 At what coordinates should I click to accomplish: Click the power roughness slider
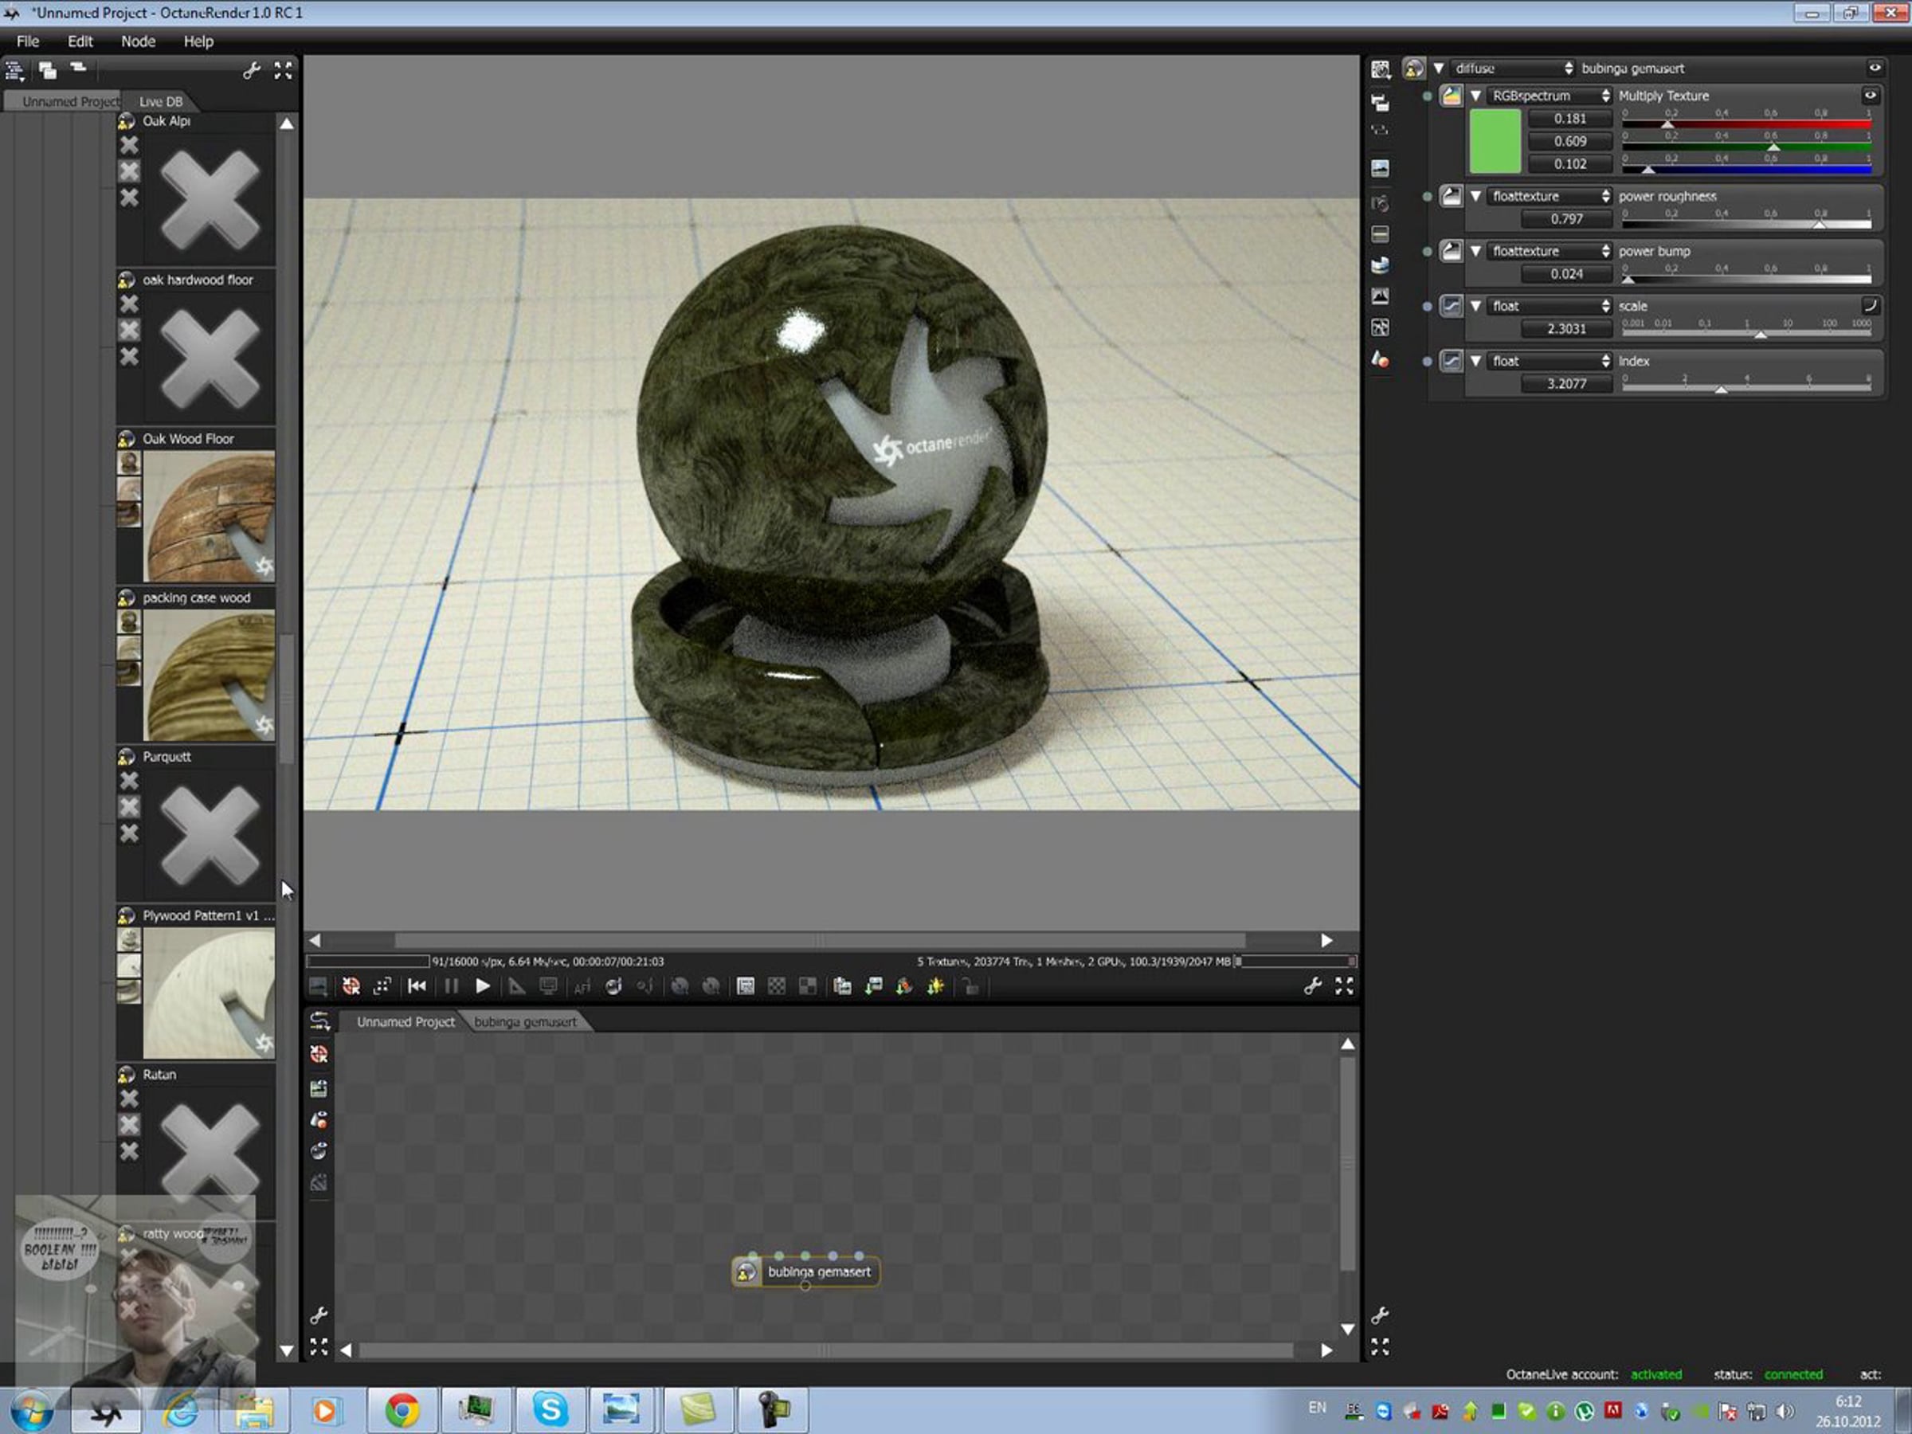1746,224
